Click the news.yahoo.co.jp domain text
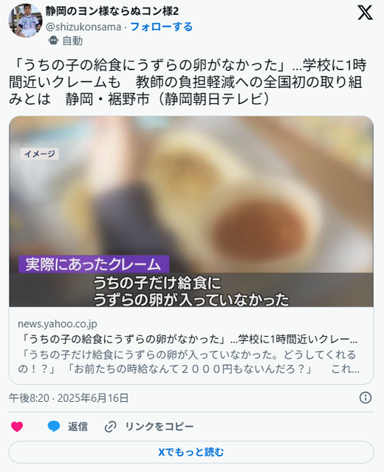 tap(58, 324)
